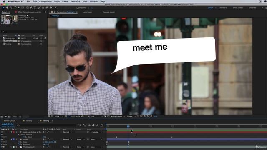The width and height of the screenshot is (267, 150).
Task: Open the timeline Graph Editor icon
Action: coord(102,125)
